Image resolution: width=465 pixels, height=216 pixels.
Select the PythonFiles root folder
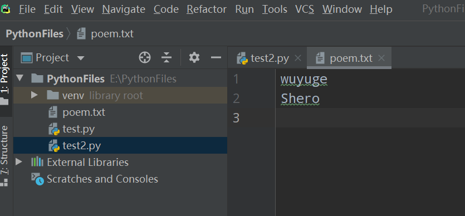click(x=120, y=79)
